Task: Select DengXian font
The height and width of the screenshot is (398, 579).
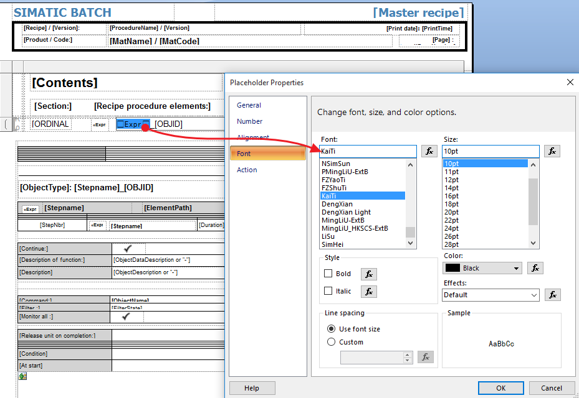Action: pos(363,204)
